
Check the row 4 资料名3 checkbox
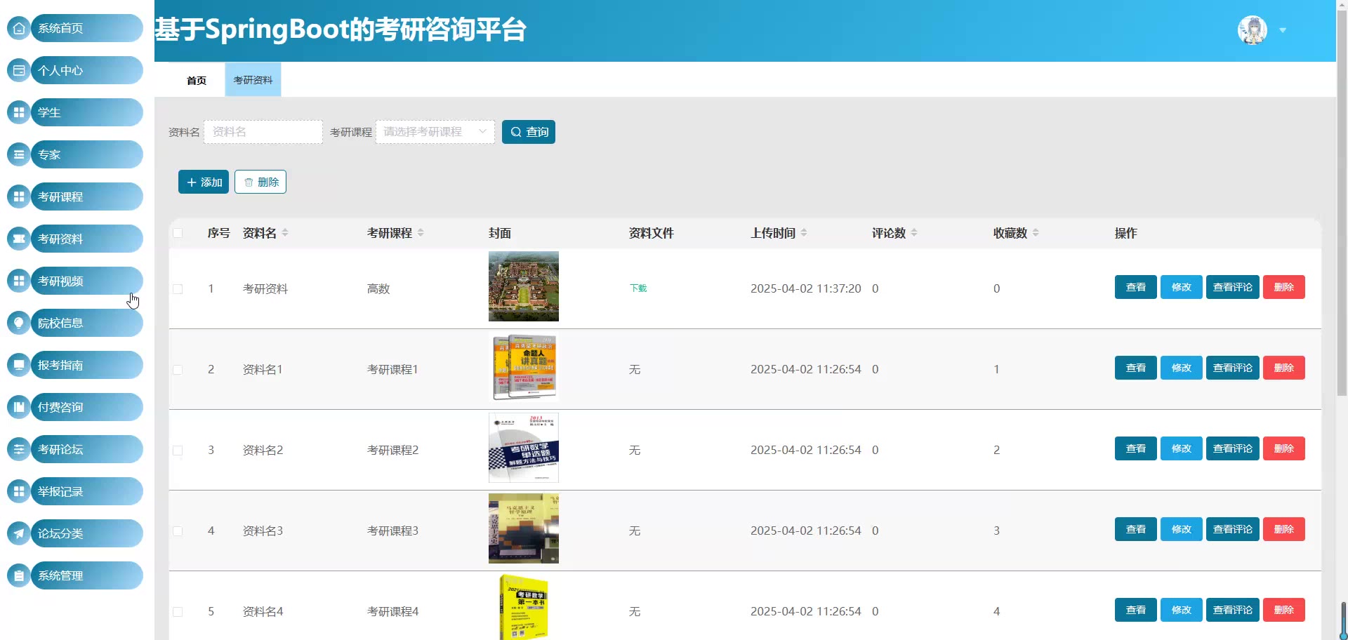(178, 531)
